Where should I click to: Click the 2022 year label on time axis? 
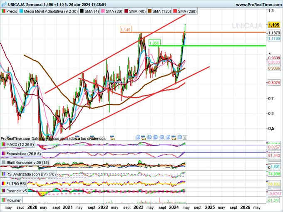click(103, 207)
